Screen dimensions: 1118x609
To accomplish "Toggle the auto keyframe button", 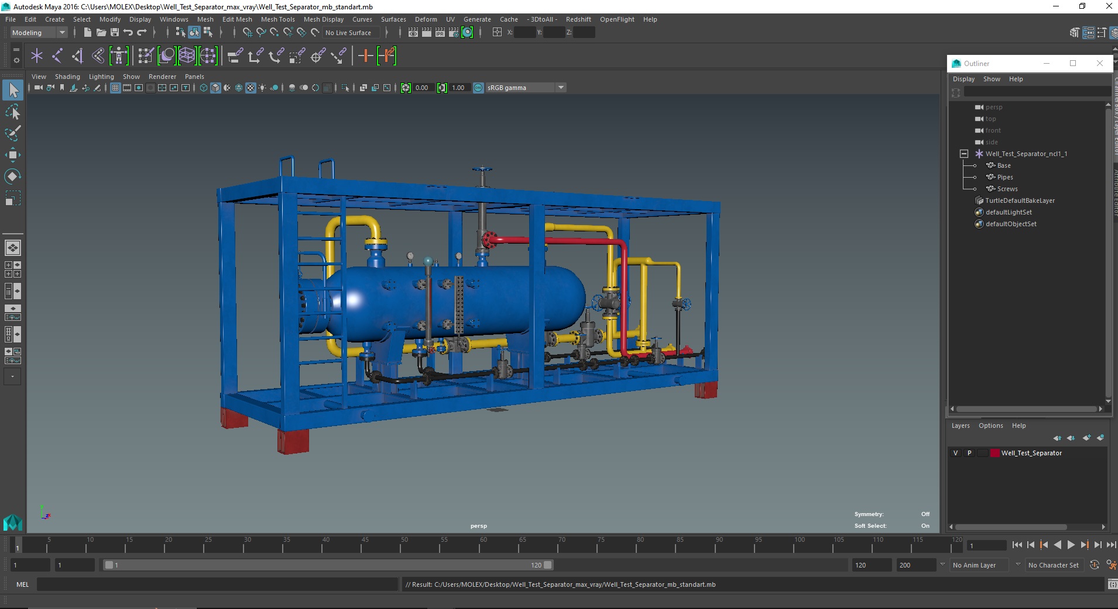I will point(1094,565).
